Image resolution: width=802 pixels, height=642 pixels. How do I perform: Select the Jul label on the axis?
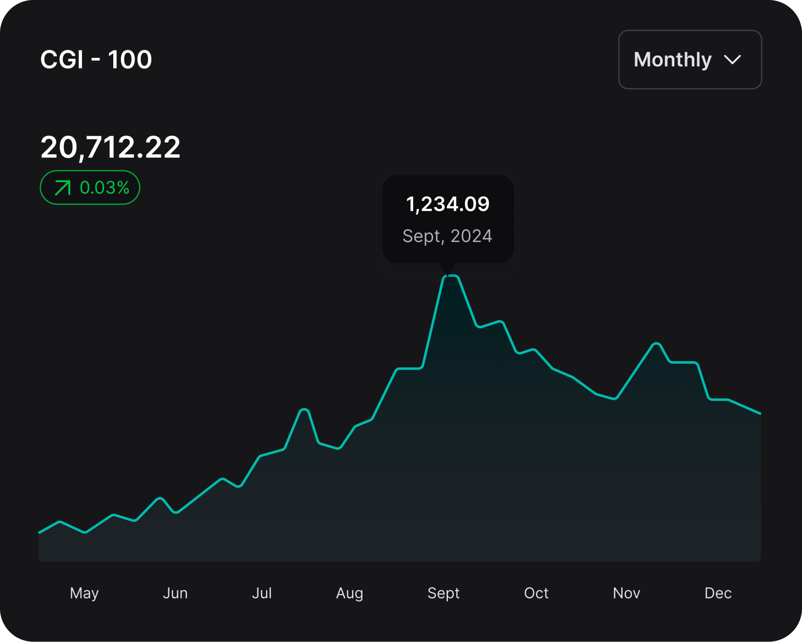click(262, 593)
